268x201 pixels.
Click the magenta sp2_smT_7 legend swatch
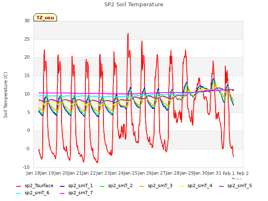62,193
